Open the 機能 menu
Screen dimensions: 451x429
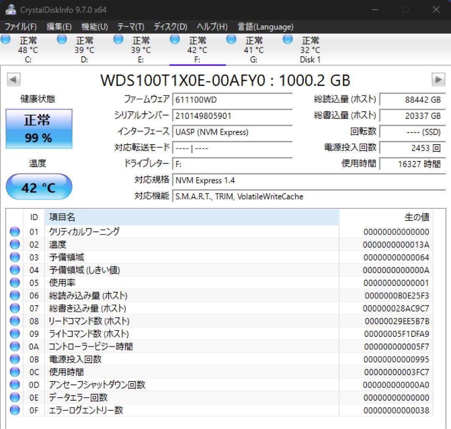95,27
